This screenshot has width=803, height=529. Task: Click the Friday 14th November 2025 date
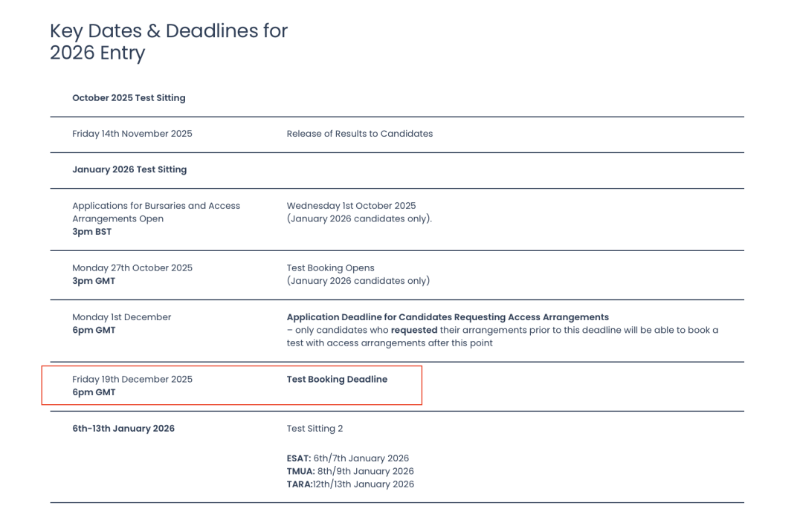tap(132, 134)
